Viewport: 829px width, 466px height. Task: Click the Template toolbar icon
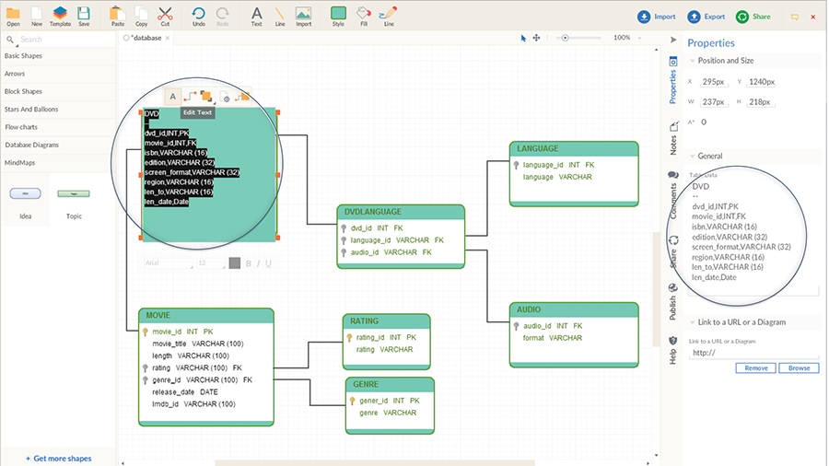tap(59, 14)
